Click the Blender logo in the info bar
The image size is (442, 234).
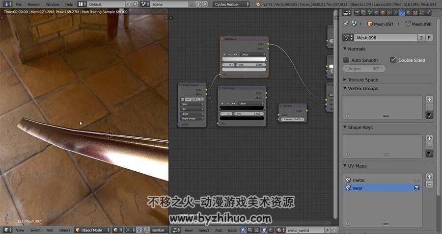(x=257, y=4)
